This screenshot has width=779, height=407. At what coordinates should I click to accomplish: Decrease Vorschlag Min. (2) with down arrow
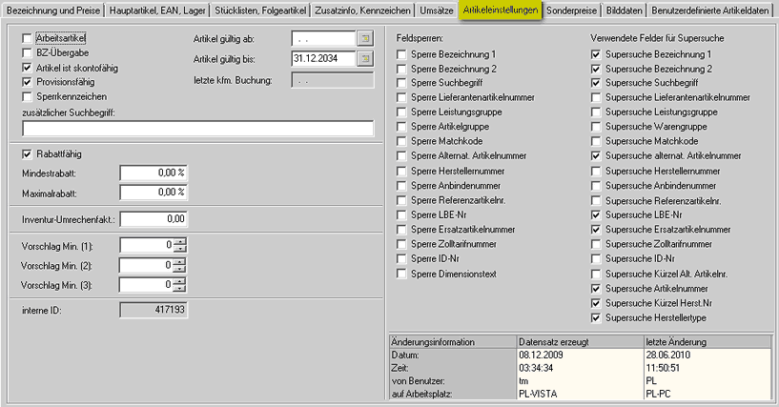[180, 269]
